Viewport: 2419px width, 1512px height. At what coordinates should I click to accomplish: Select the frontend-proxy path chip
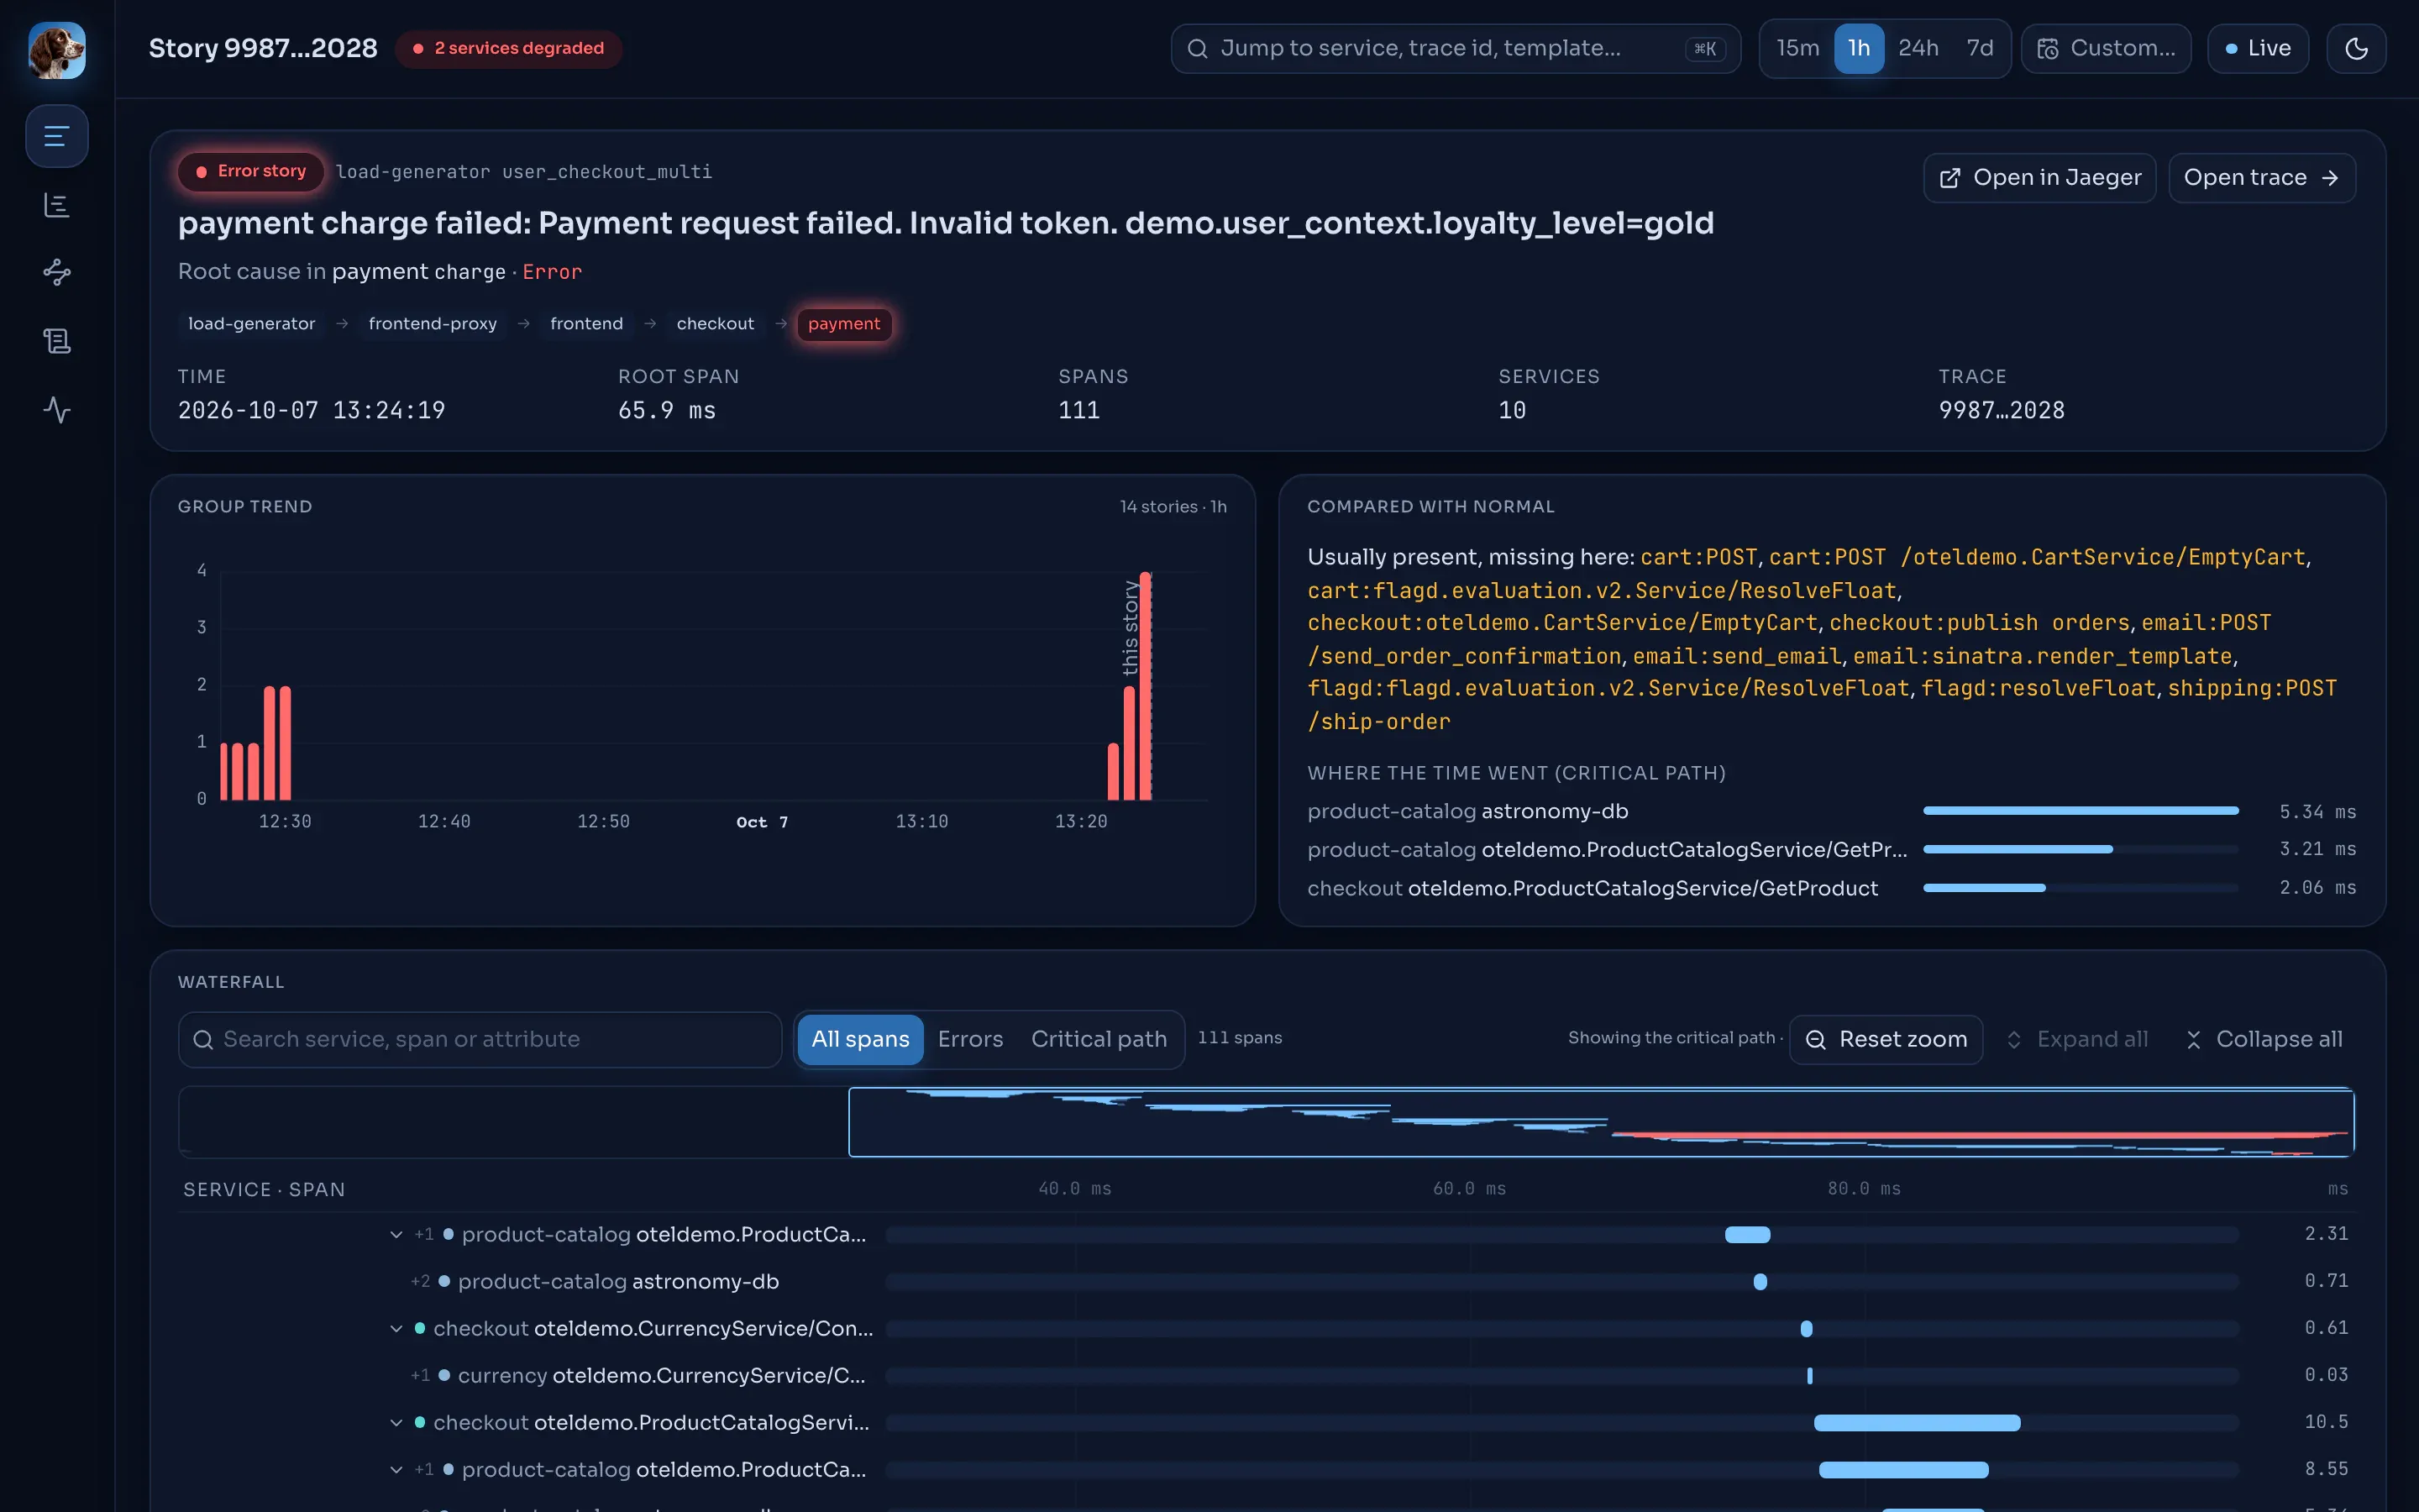[433, 324]
